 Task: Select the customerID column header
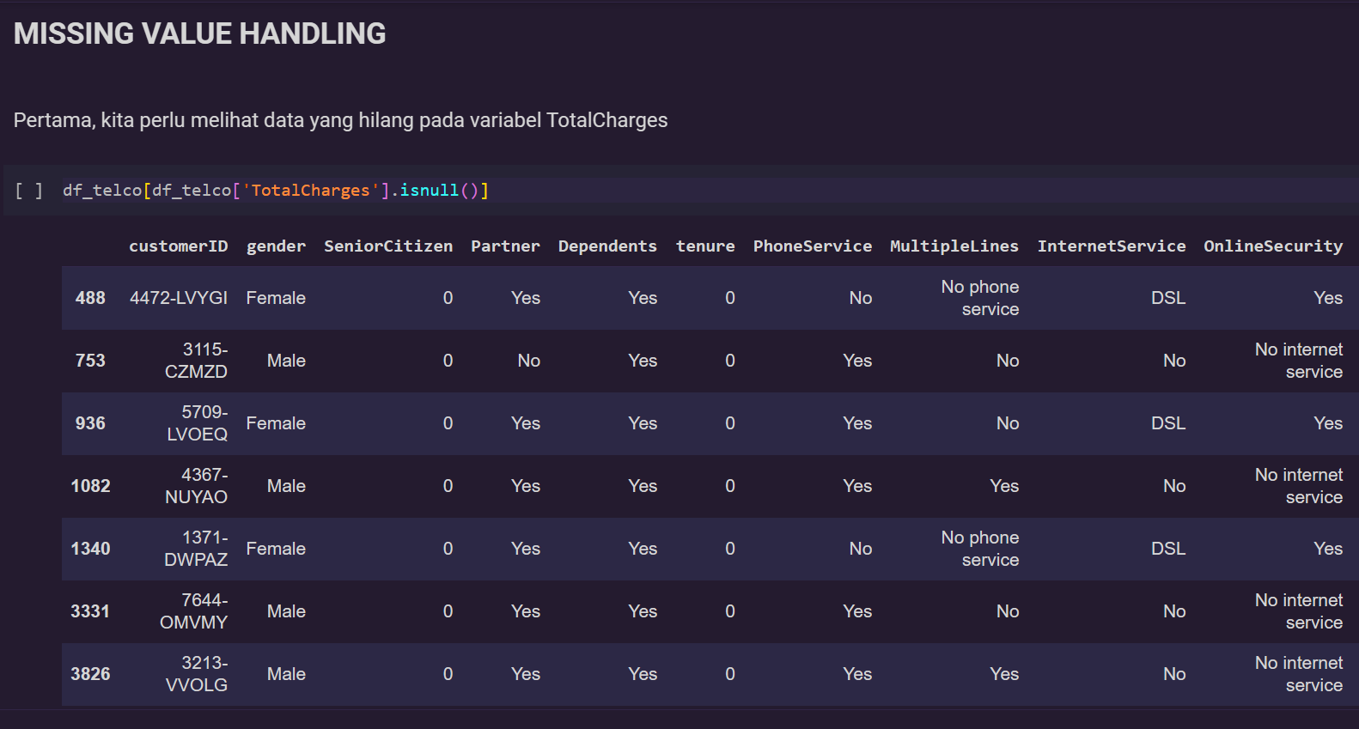click(x=179, y=246)
